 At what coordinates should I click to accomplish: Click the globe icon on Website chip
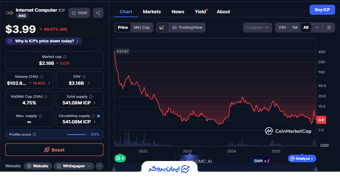[x=29, y=166]
